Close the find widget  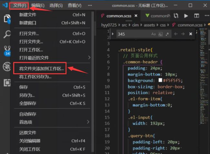(191, 34)
